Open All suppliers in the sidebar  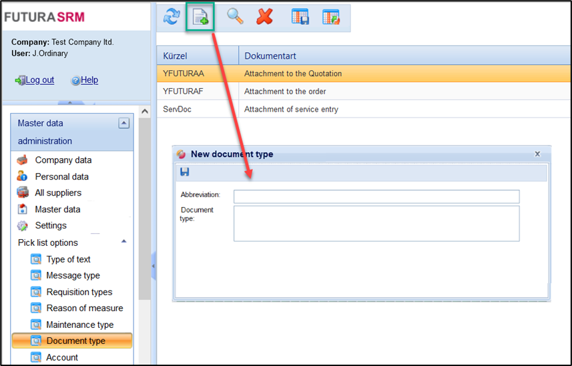pyautogui.click(x=58, y=193)
